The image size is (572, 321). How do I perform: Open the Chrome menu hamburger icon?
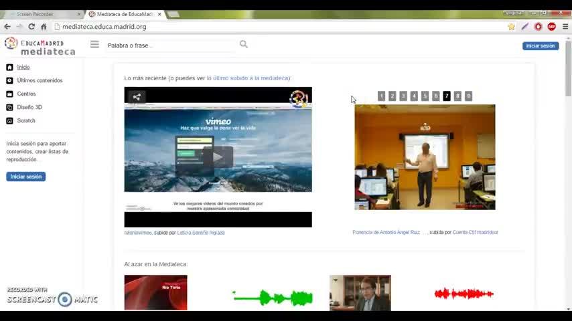coord(565,27)
